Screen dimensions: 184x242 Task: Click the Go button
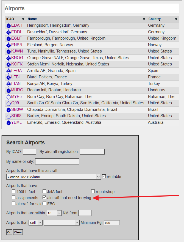[9, 232]
